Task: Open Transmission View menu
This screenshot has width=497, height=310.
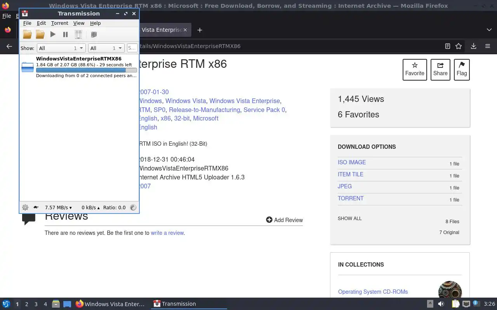Action: [x=79, y=23]
